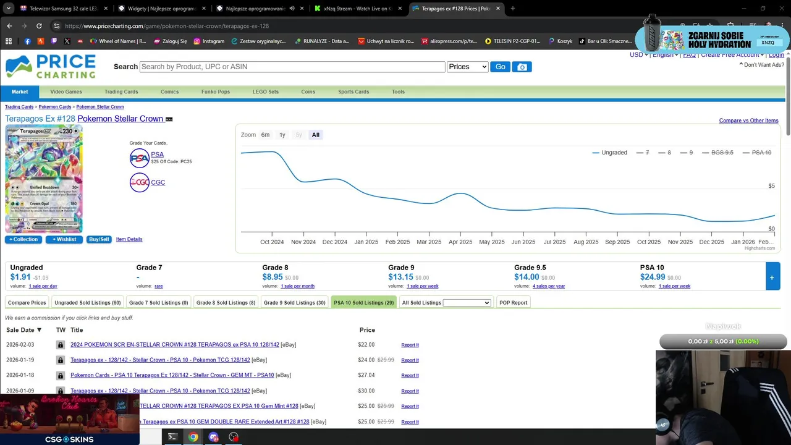Toggle Grade 8 series in chart legend
Screen dimensions: 791x445
pyautogui.click(x=664, y=153)
